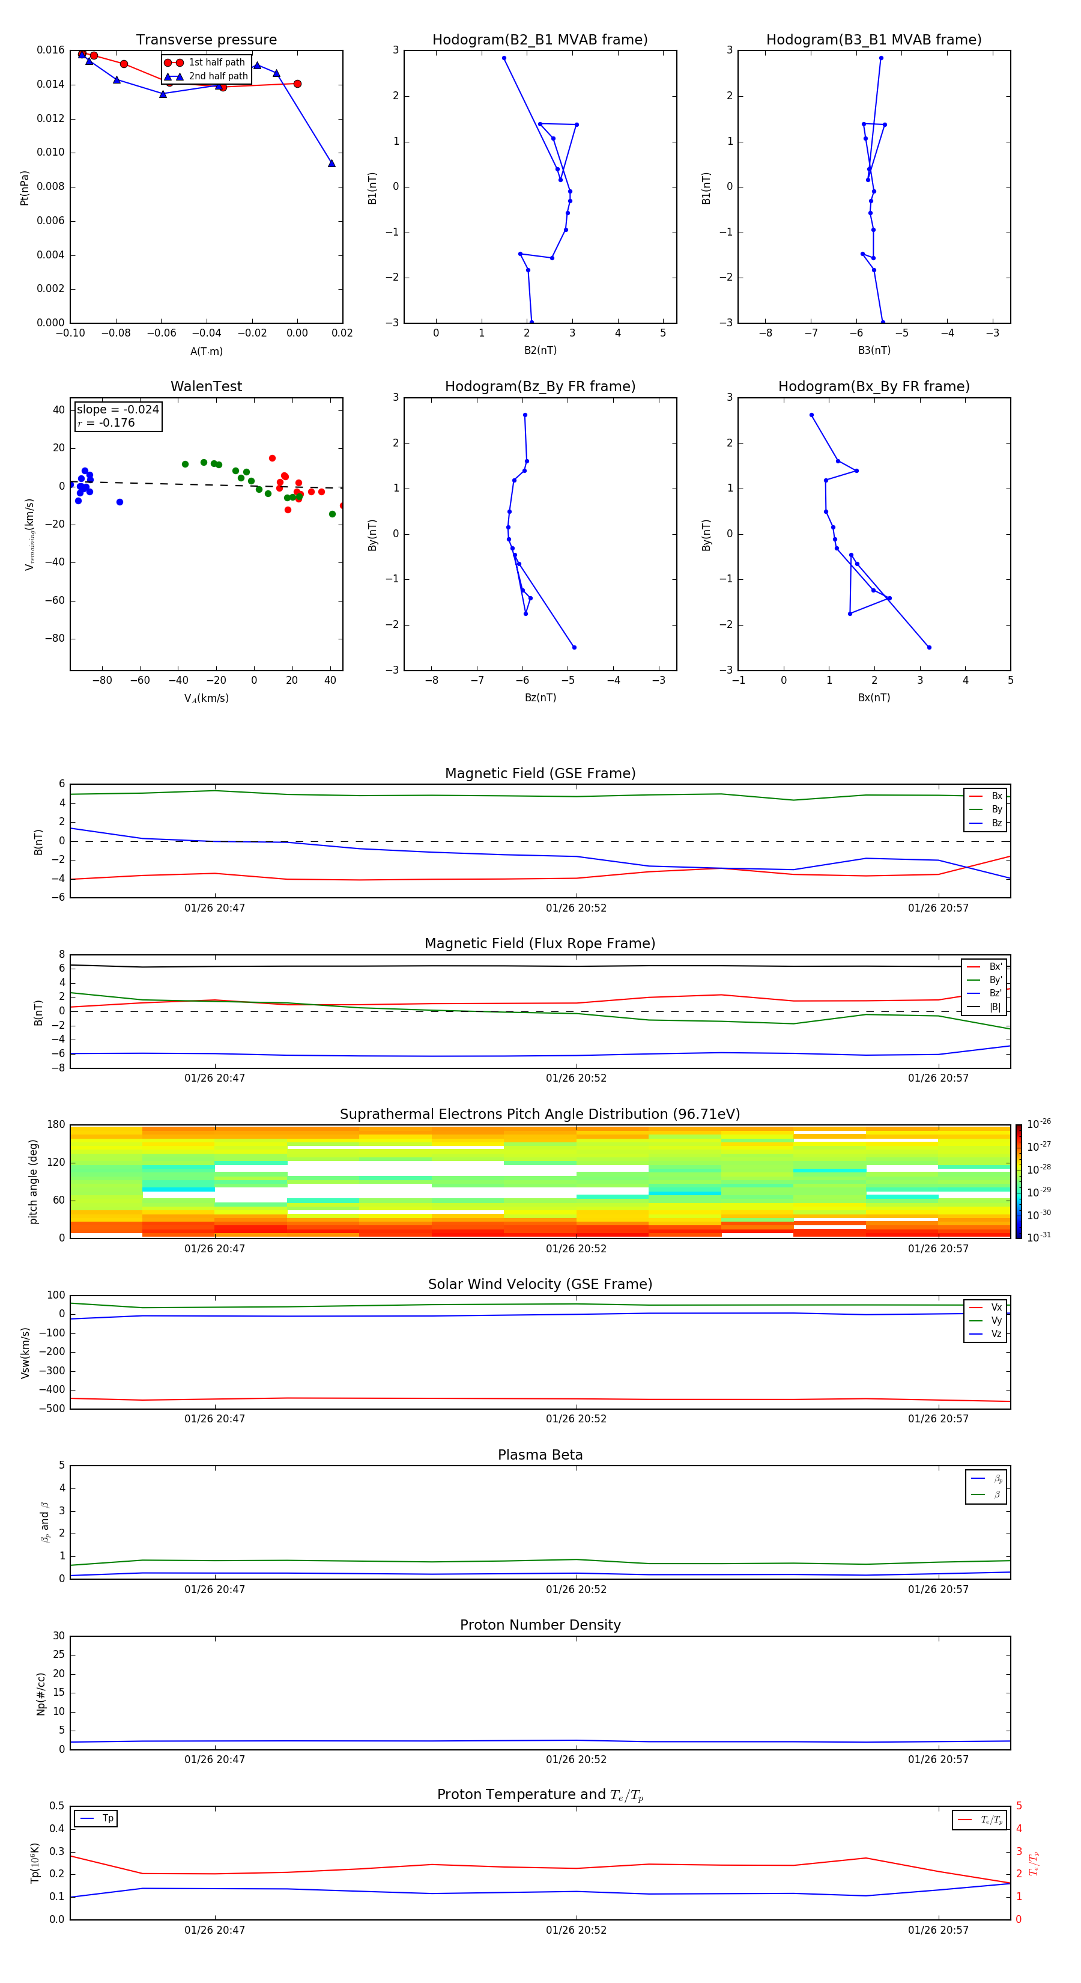Click '01/26 20:47' tick under Plasma Beta plot

point(214,1589)
